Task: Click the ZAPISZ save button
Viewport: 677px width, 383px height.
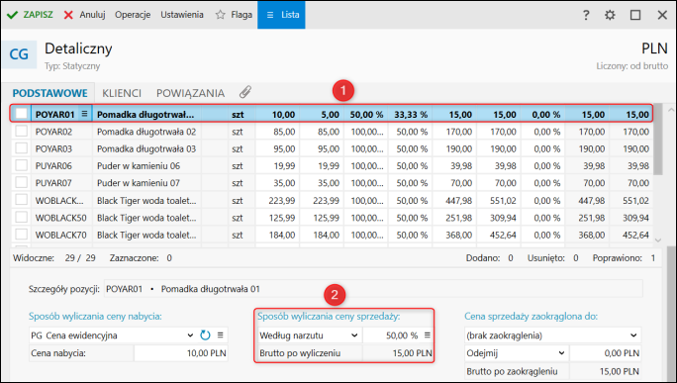Action: [x=30, y=15]
